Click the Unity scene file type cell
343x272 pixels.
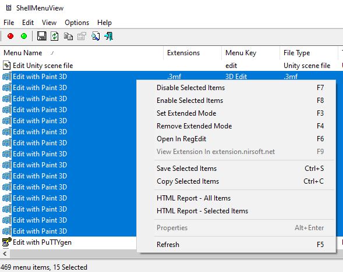307,66
